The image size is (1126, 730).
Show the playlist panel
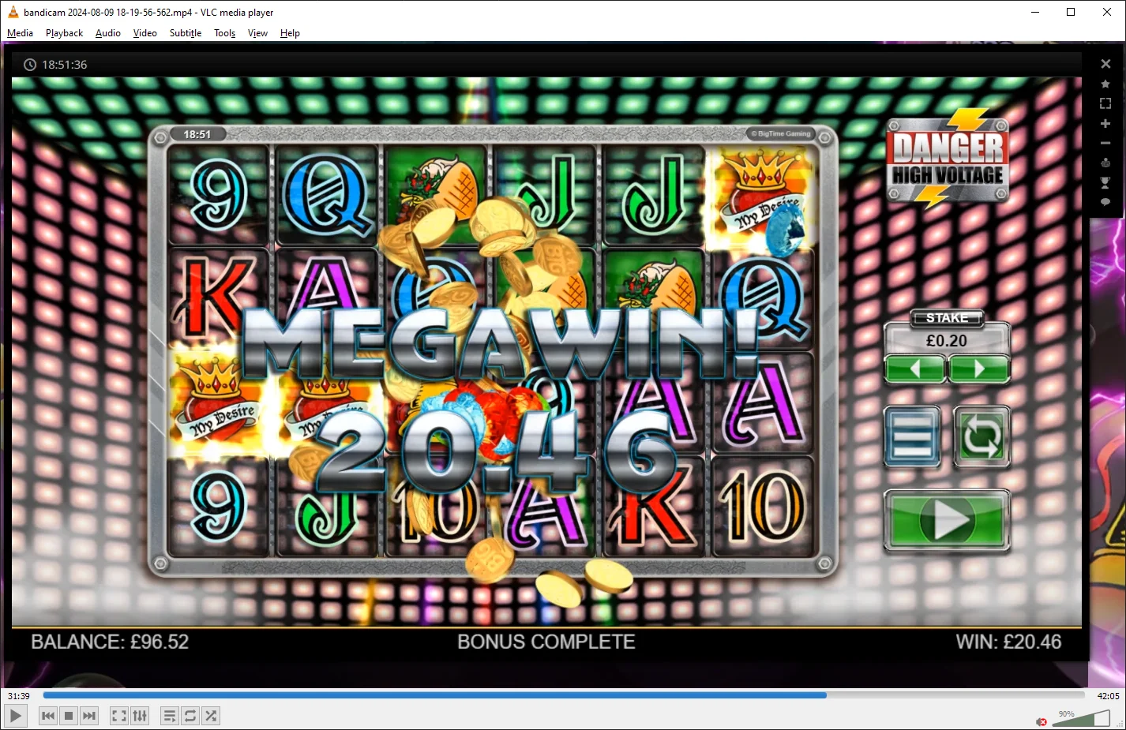click(x=170, y=716)
